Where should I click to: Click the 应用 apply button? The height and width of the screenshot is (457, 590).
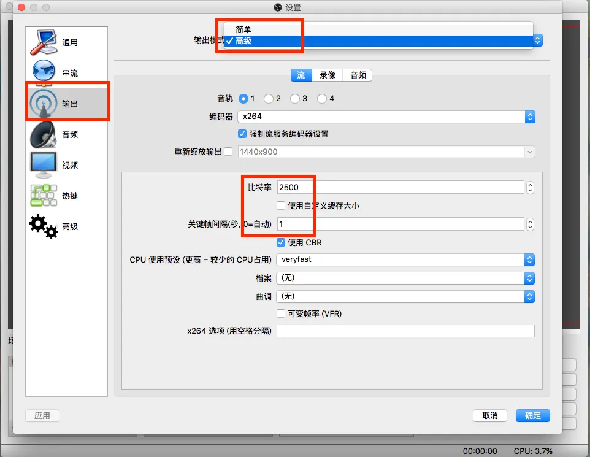click(42, 415)
